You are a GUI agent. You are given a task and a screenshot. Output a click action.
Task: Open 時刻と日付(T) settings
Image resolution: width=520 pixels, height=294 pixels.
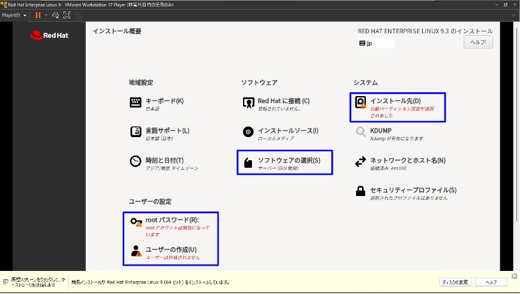[164, 161]
